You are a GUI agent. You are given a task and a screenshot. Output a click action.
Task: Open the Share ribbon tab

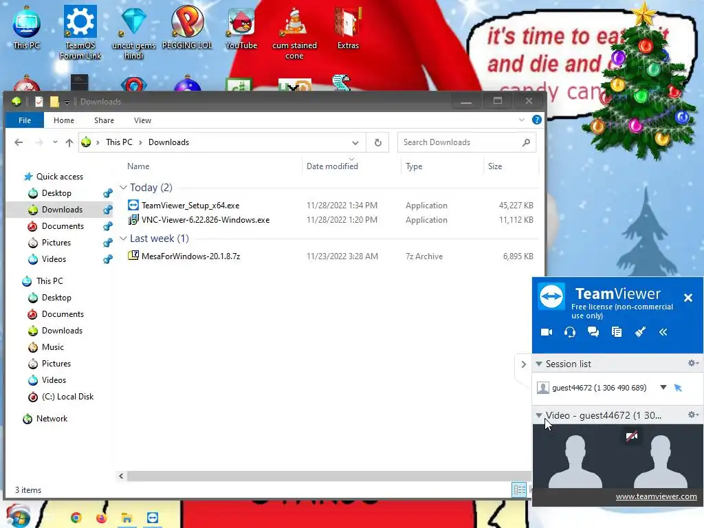click(x=104, y=120)
